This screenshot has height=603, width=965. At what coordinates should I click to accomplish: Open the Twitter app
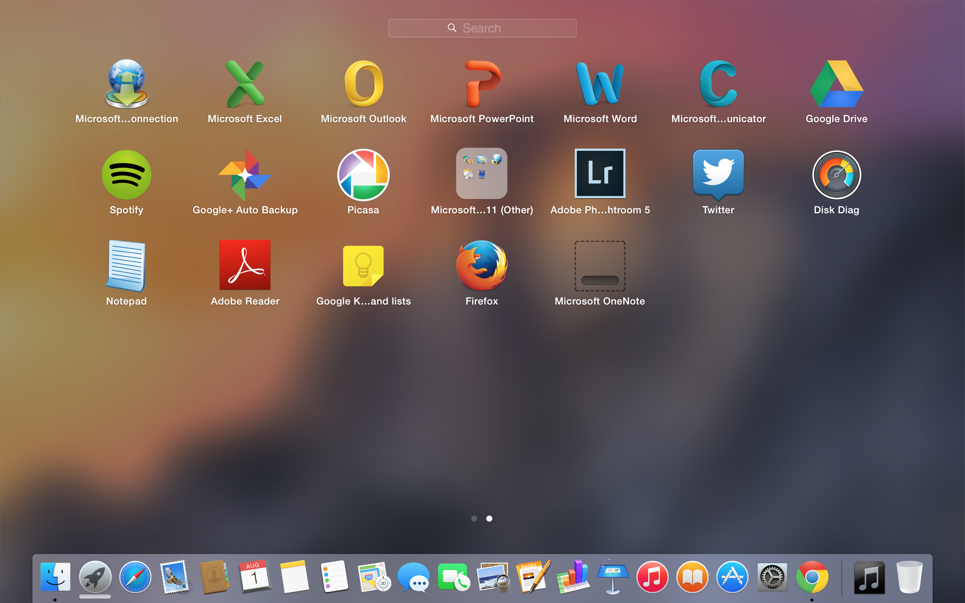click(718, 174)
